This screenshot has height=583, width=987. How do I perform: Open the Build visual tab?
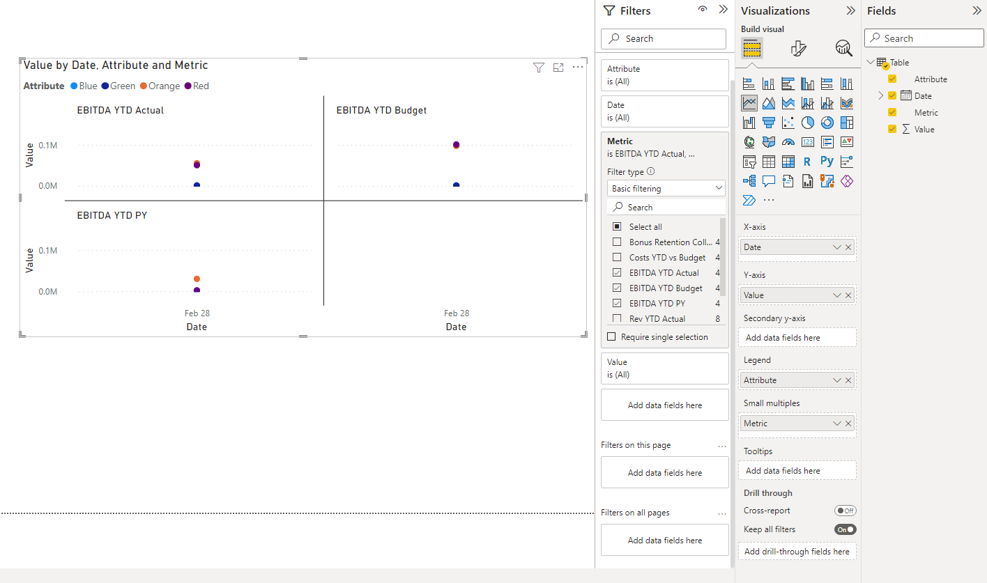(752, 47)
